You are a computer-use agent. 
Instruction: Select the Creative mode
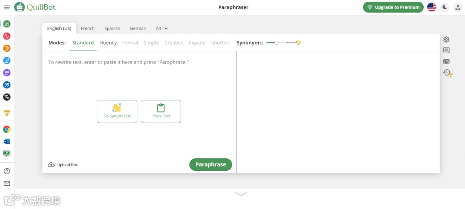coord(174,42)
